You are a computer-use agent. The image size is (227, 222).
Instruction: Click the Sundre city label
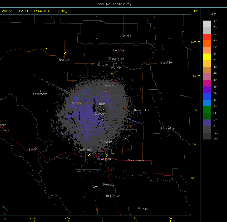pos(77,103)
